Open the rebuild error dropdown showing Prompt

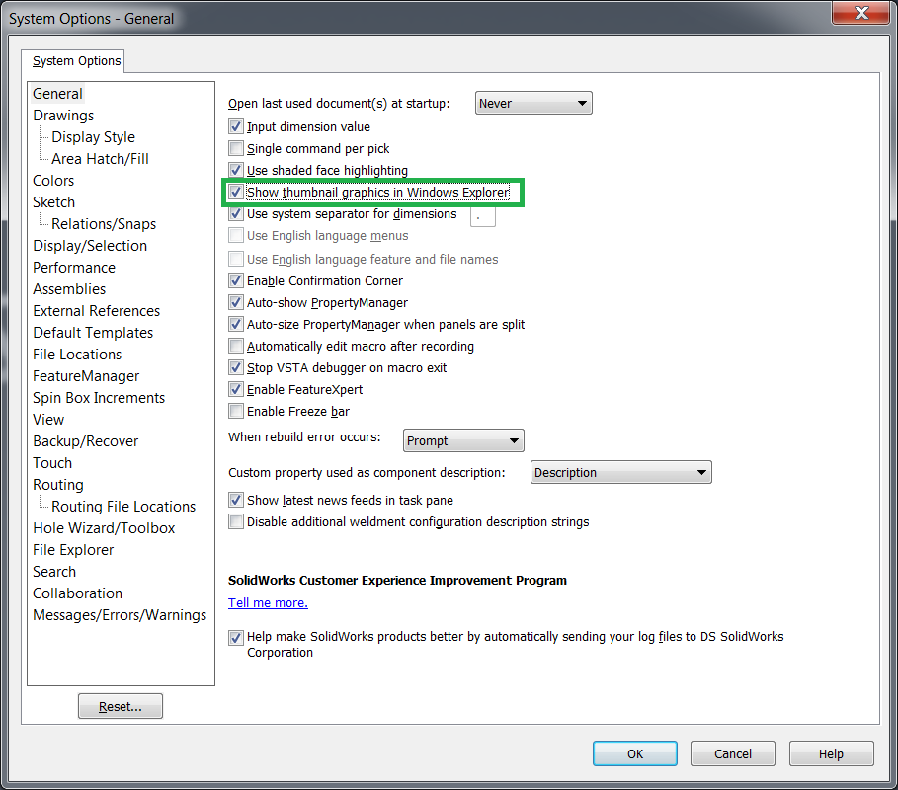click(462, 440)
